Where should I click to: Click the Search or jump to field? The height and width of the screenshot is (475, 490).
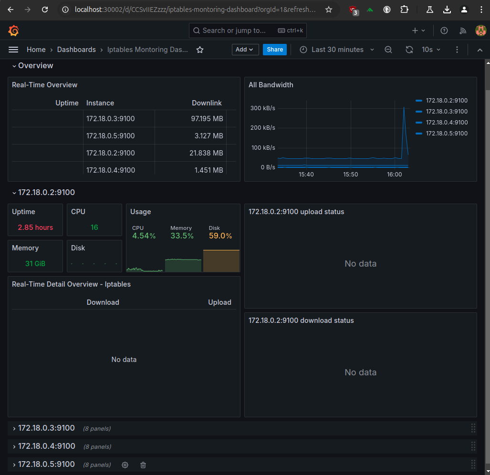pos(248,31)
